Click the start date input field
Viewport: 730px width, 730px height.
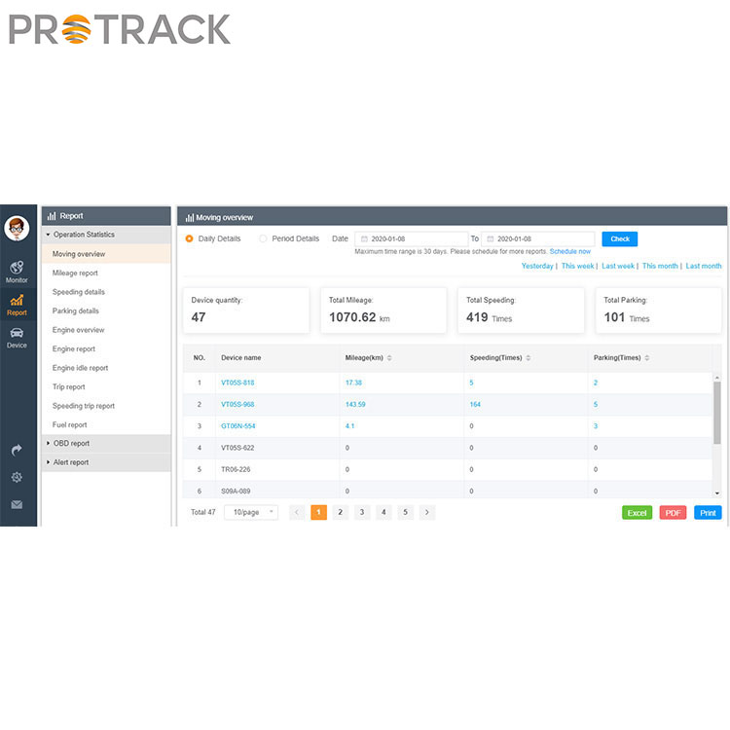pos(412,238)
